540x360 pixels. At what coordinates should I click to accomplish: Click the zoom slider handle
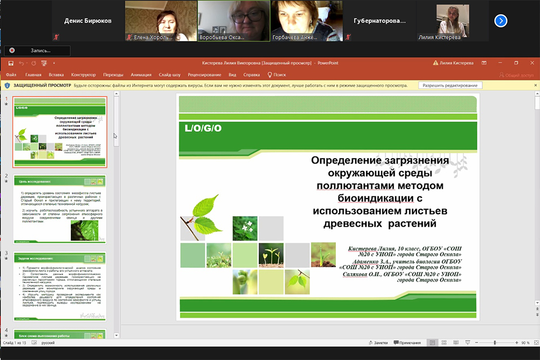pyautogui.click(x=495, y=343)
